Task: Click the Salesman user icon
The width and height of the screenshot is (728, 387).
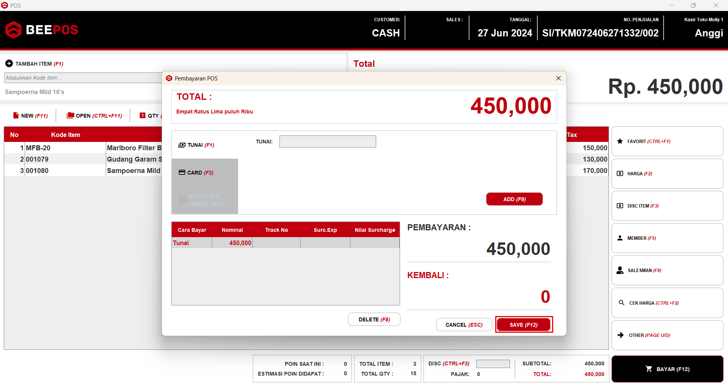Action: click(x=620, y=271)
